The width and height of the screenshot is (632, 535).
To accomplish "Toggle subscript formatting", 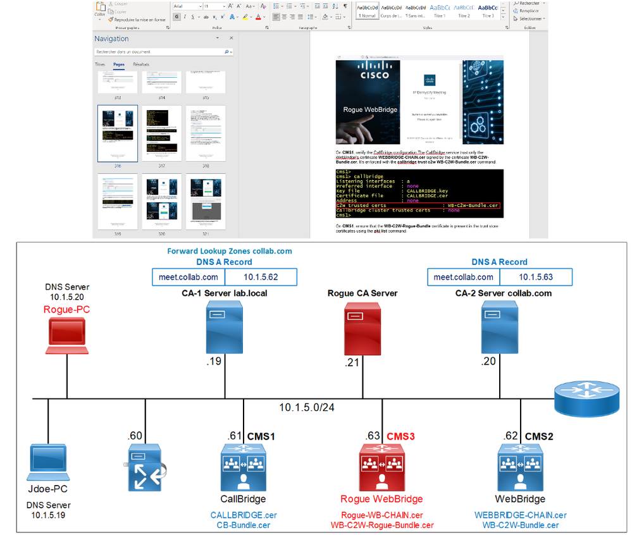I will (215, 17).
